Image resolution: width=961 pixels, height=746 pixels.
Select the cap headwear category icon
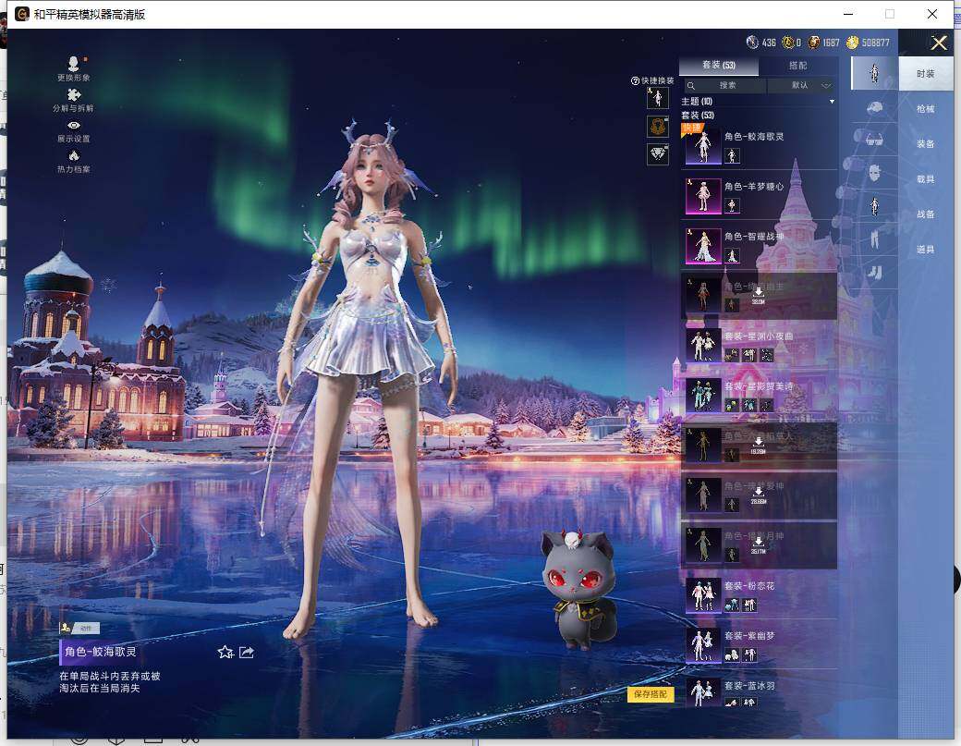(x=874, y=108)
